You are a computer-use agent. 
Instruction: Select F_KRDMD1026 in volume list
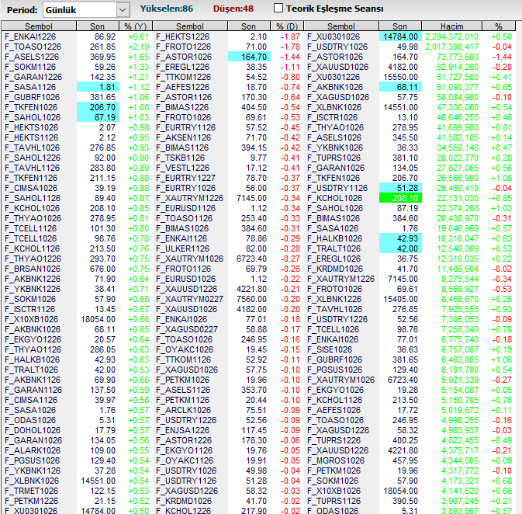pyautogui.click(x=335, y=269)
